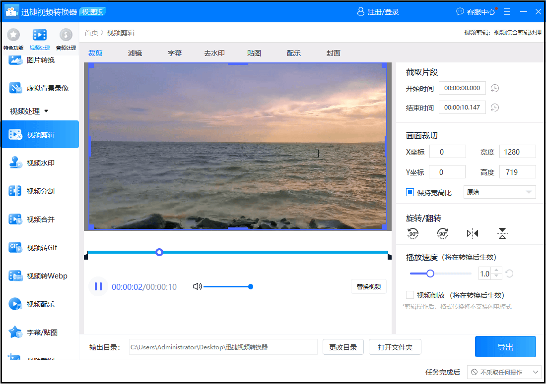Click the 宽度 input field
The width and height of the screenshot is (546, 384).
click(x=517, y=152)
